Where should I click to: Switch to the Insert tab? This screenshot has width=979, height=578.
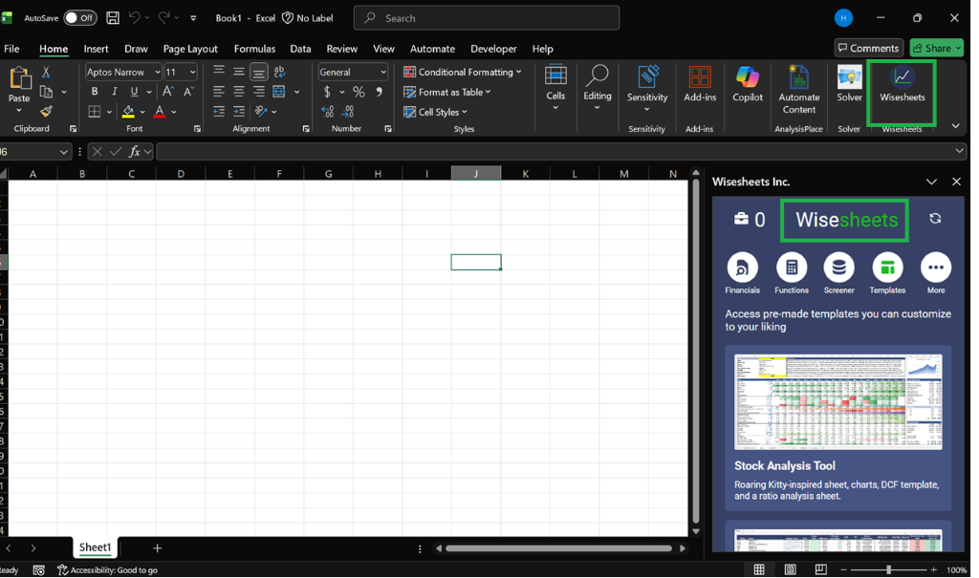click(97, 49)
